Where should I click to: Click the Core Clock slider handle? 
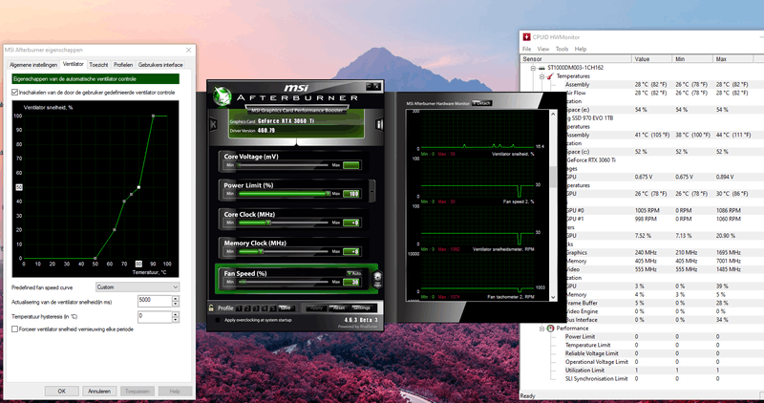[268, 223]
